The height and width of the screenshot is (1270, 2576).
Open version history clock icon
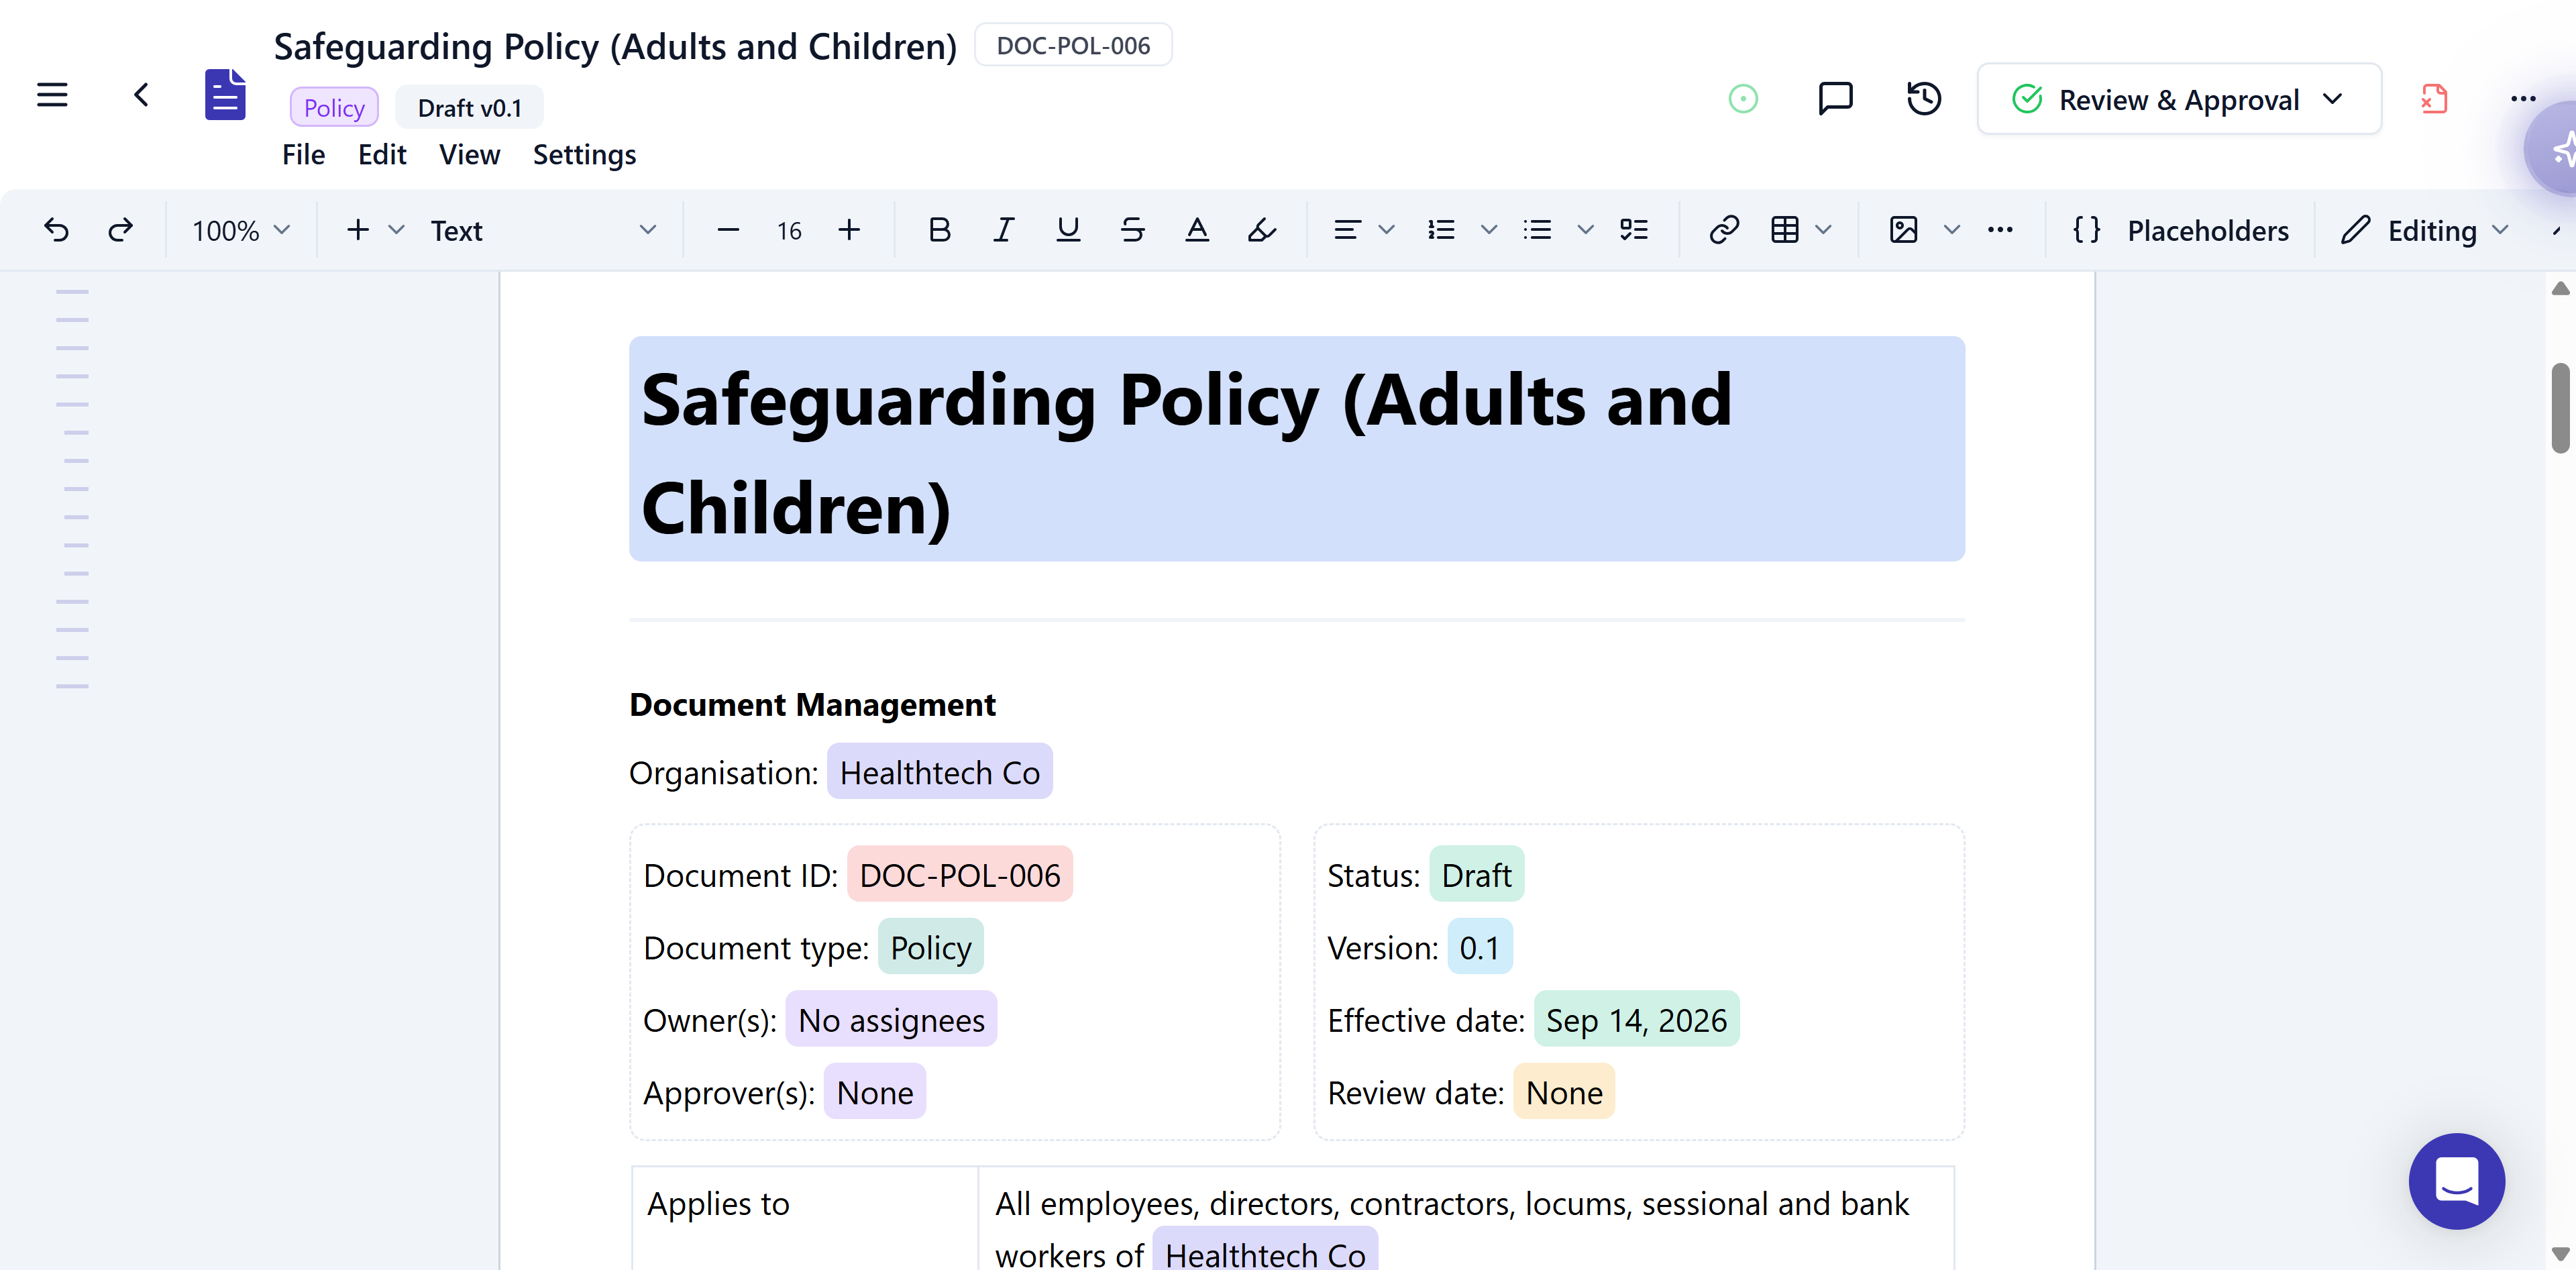click(x=1924, y=98)
